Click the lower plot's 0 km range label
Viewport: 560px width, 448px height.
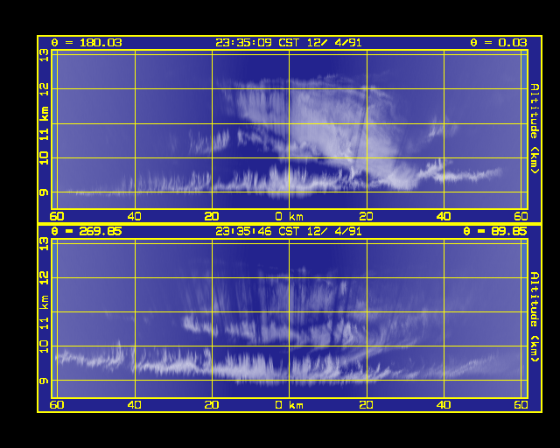290,405
